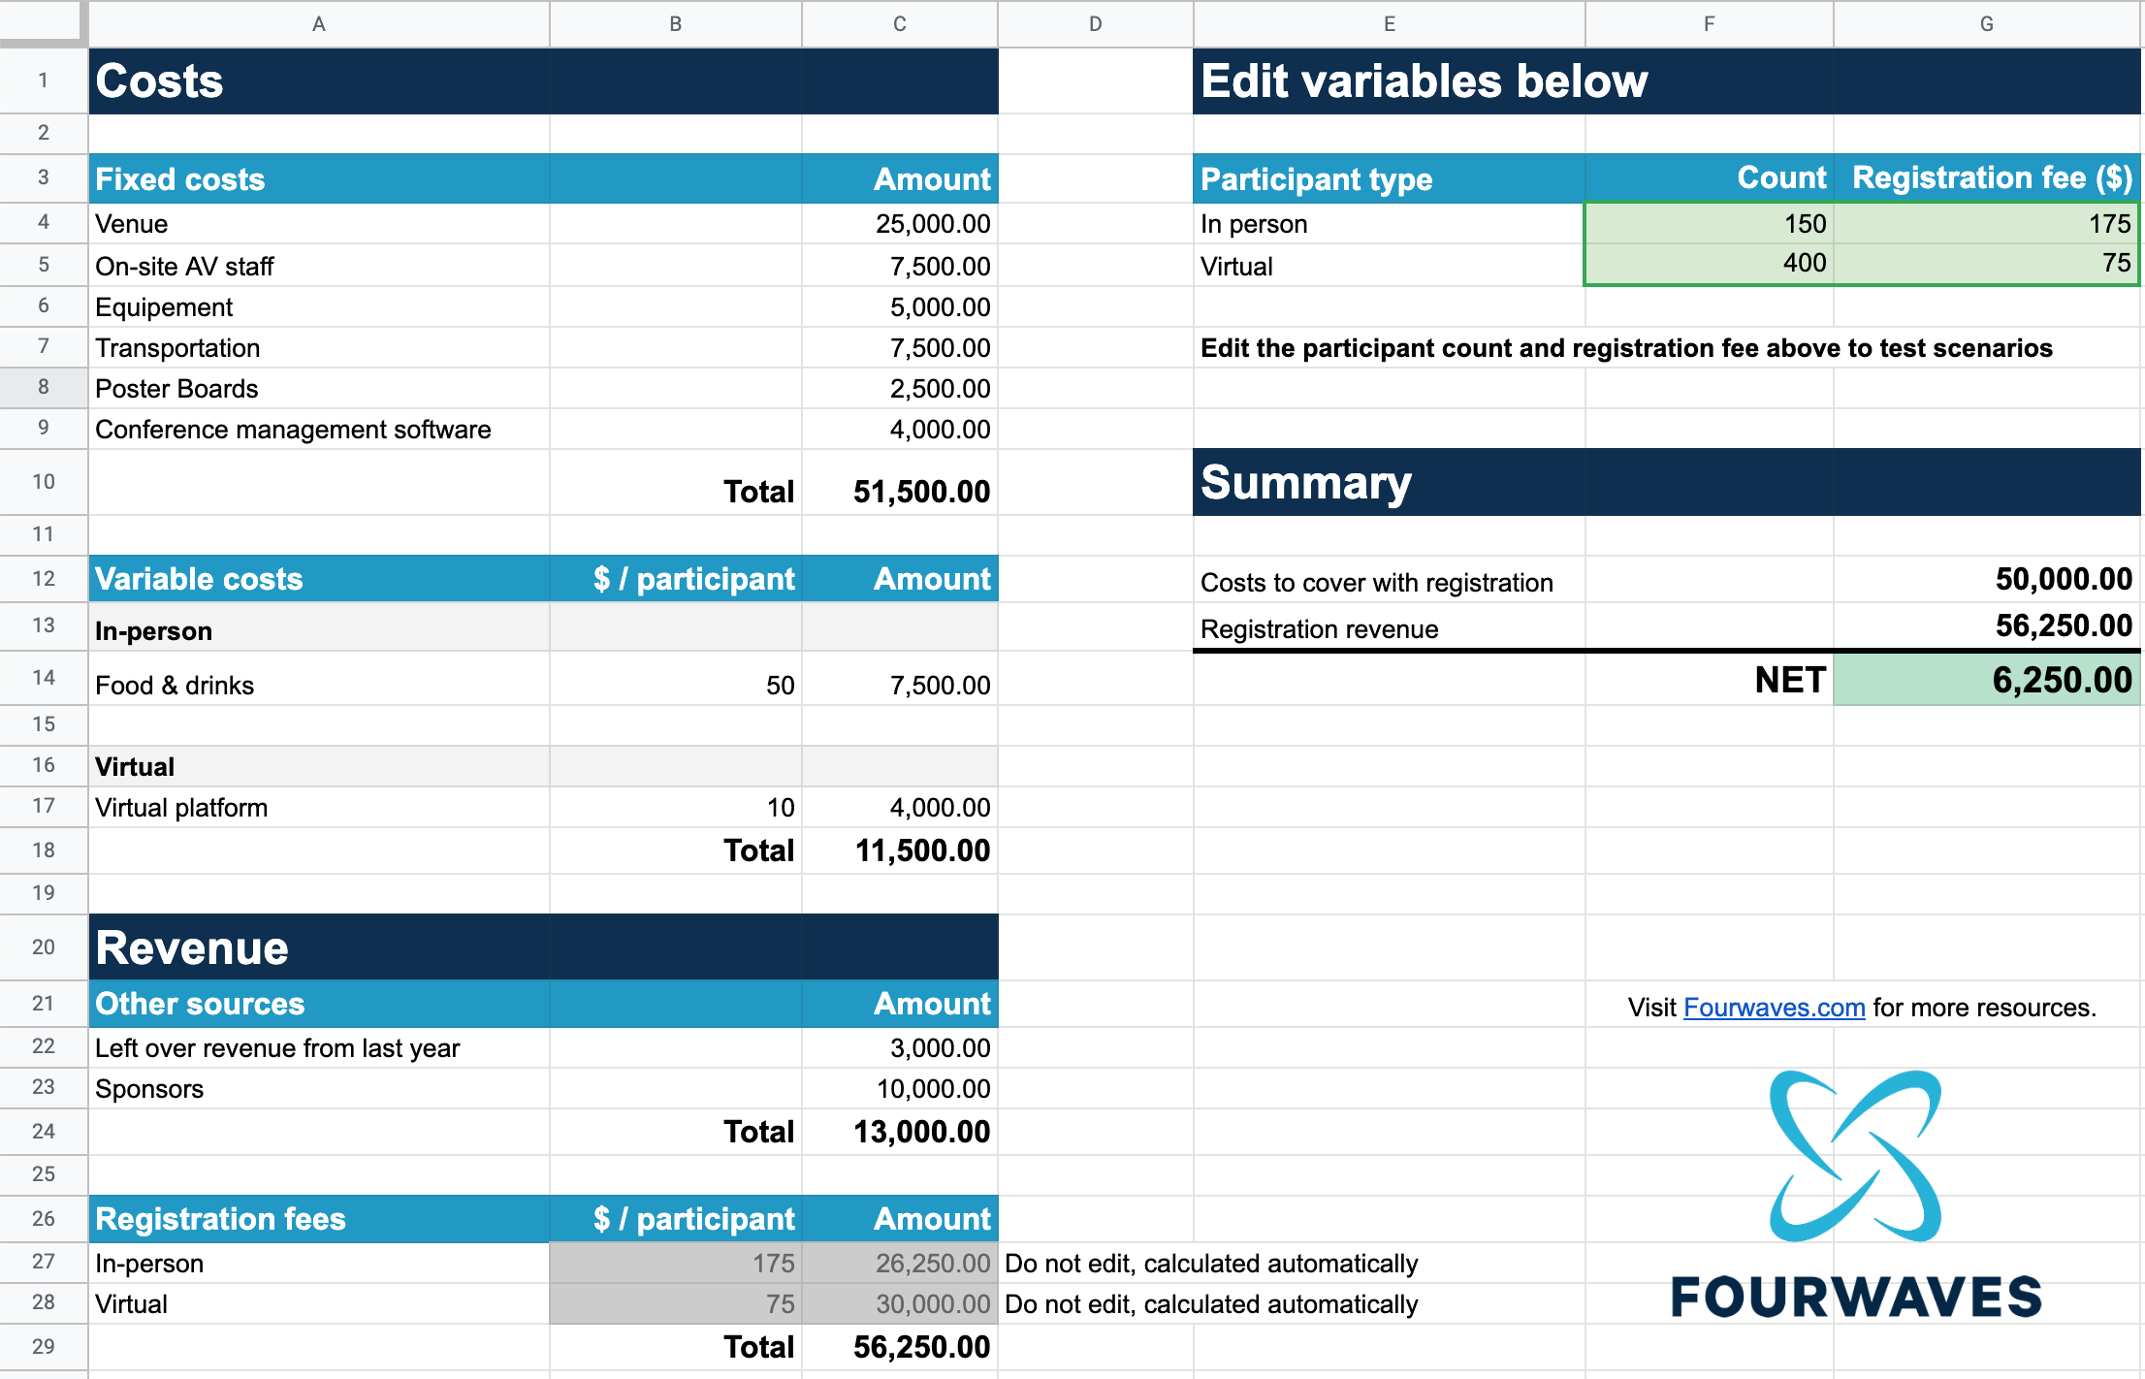Image resolution: width=2145 pixels, height=1379 pixels.
Task: Click the Registration revenue value 56,250.00
Action: pos(1988,628)
